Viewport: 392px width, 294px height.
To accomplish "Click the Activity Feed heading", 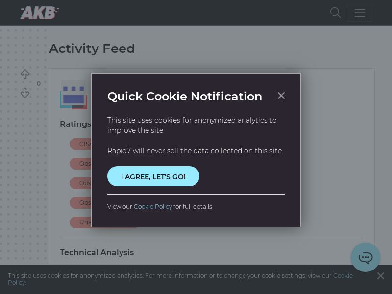I will point(92,49).
